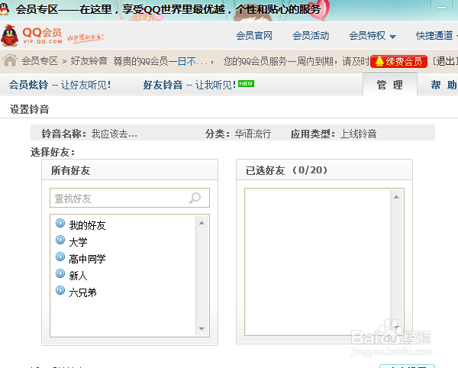This screenshot has width=458, height=368.
Task: Expand the 大学 group arrow icon
Action: pyautogui.click(x=60, y=240)
